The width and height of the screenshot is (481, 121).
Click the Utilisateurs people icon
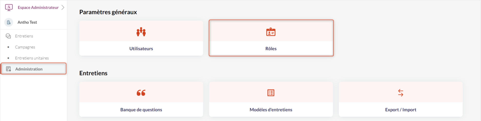(141, 32)
